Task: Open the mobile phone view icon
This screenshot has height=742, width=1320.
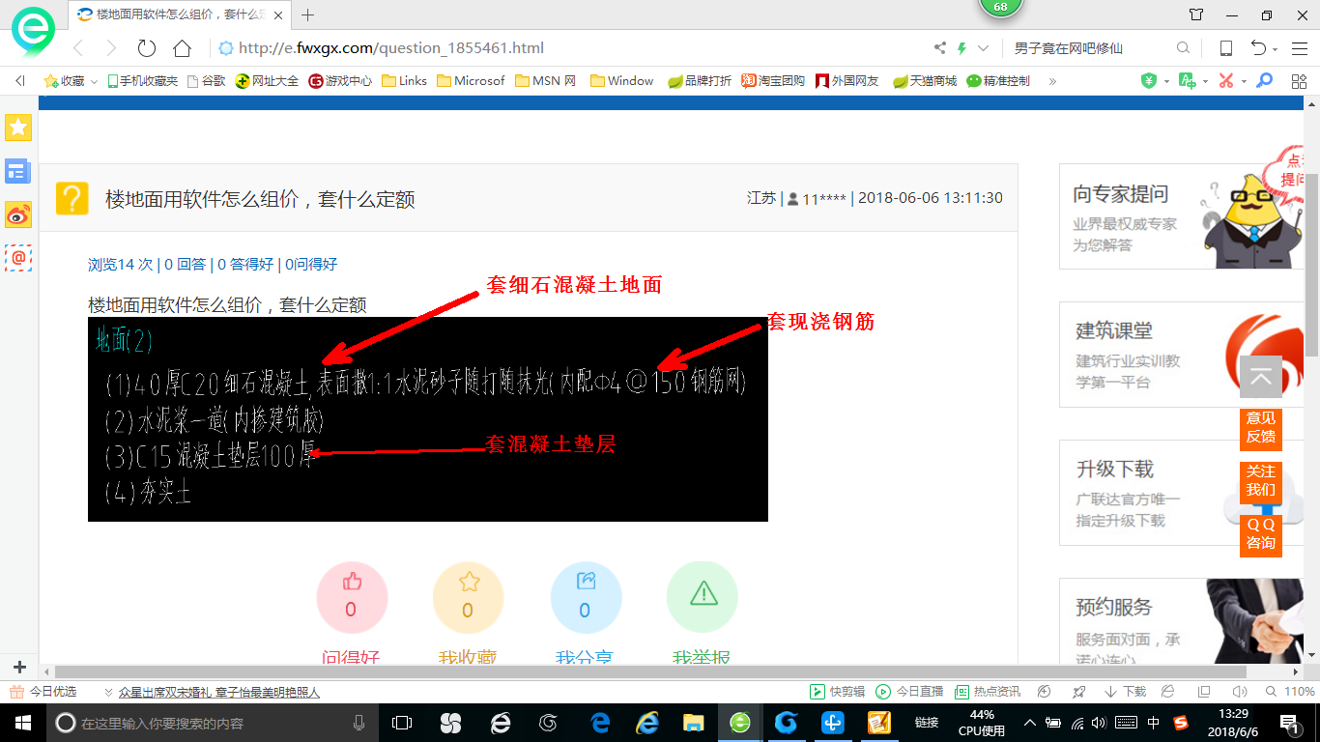Action: [1225, 48]
